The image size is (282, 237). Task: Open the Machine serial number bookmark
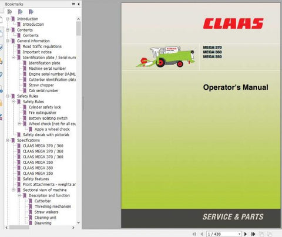(47, 69)
